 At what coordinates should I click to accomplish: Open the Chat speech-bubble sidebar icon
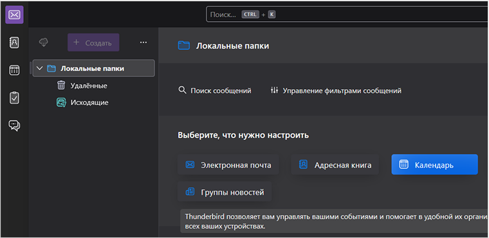click(14, 125)
